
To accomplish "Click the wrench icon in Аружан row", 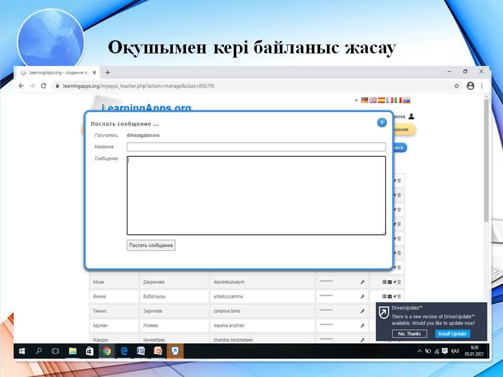I will (x=363, y=325).
